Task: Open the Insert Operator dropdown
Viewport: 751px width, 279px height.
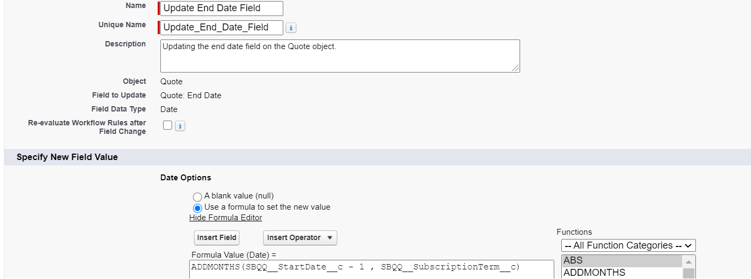Action: (300, 238)
